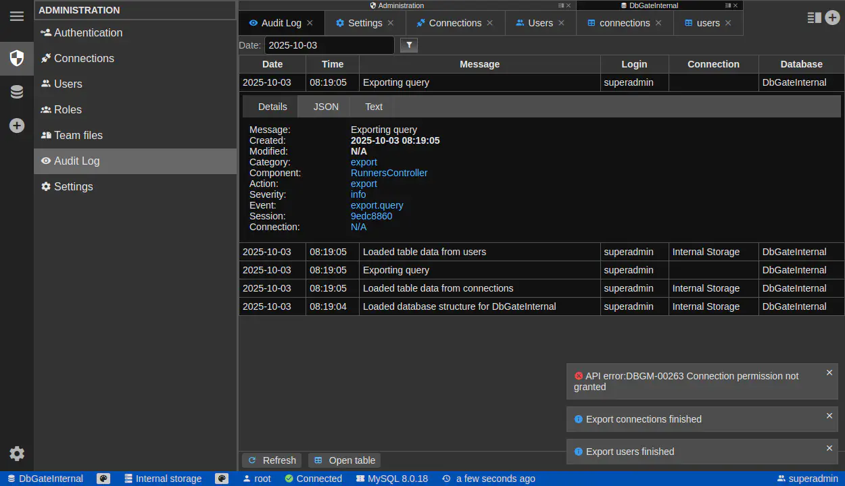Image resolution: width=845 pixels, height=486 pixels.
Task: Switch to the Text details tab
Action: 374,107
